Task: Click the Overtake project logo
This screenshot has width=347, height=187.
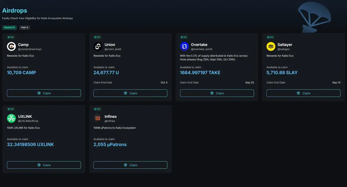Action: pyautogui.click(x=184, y=46)
